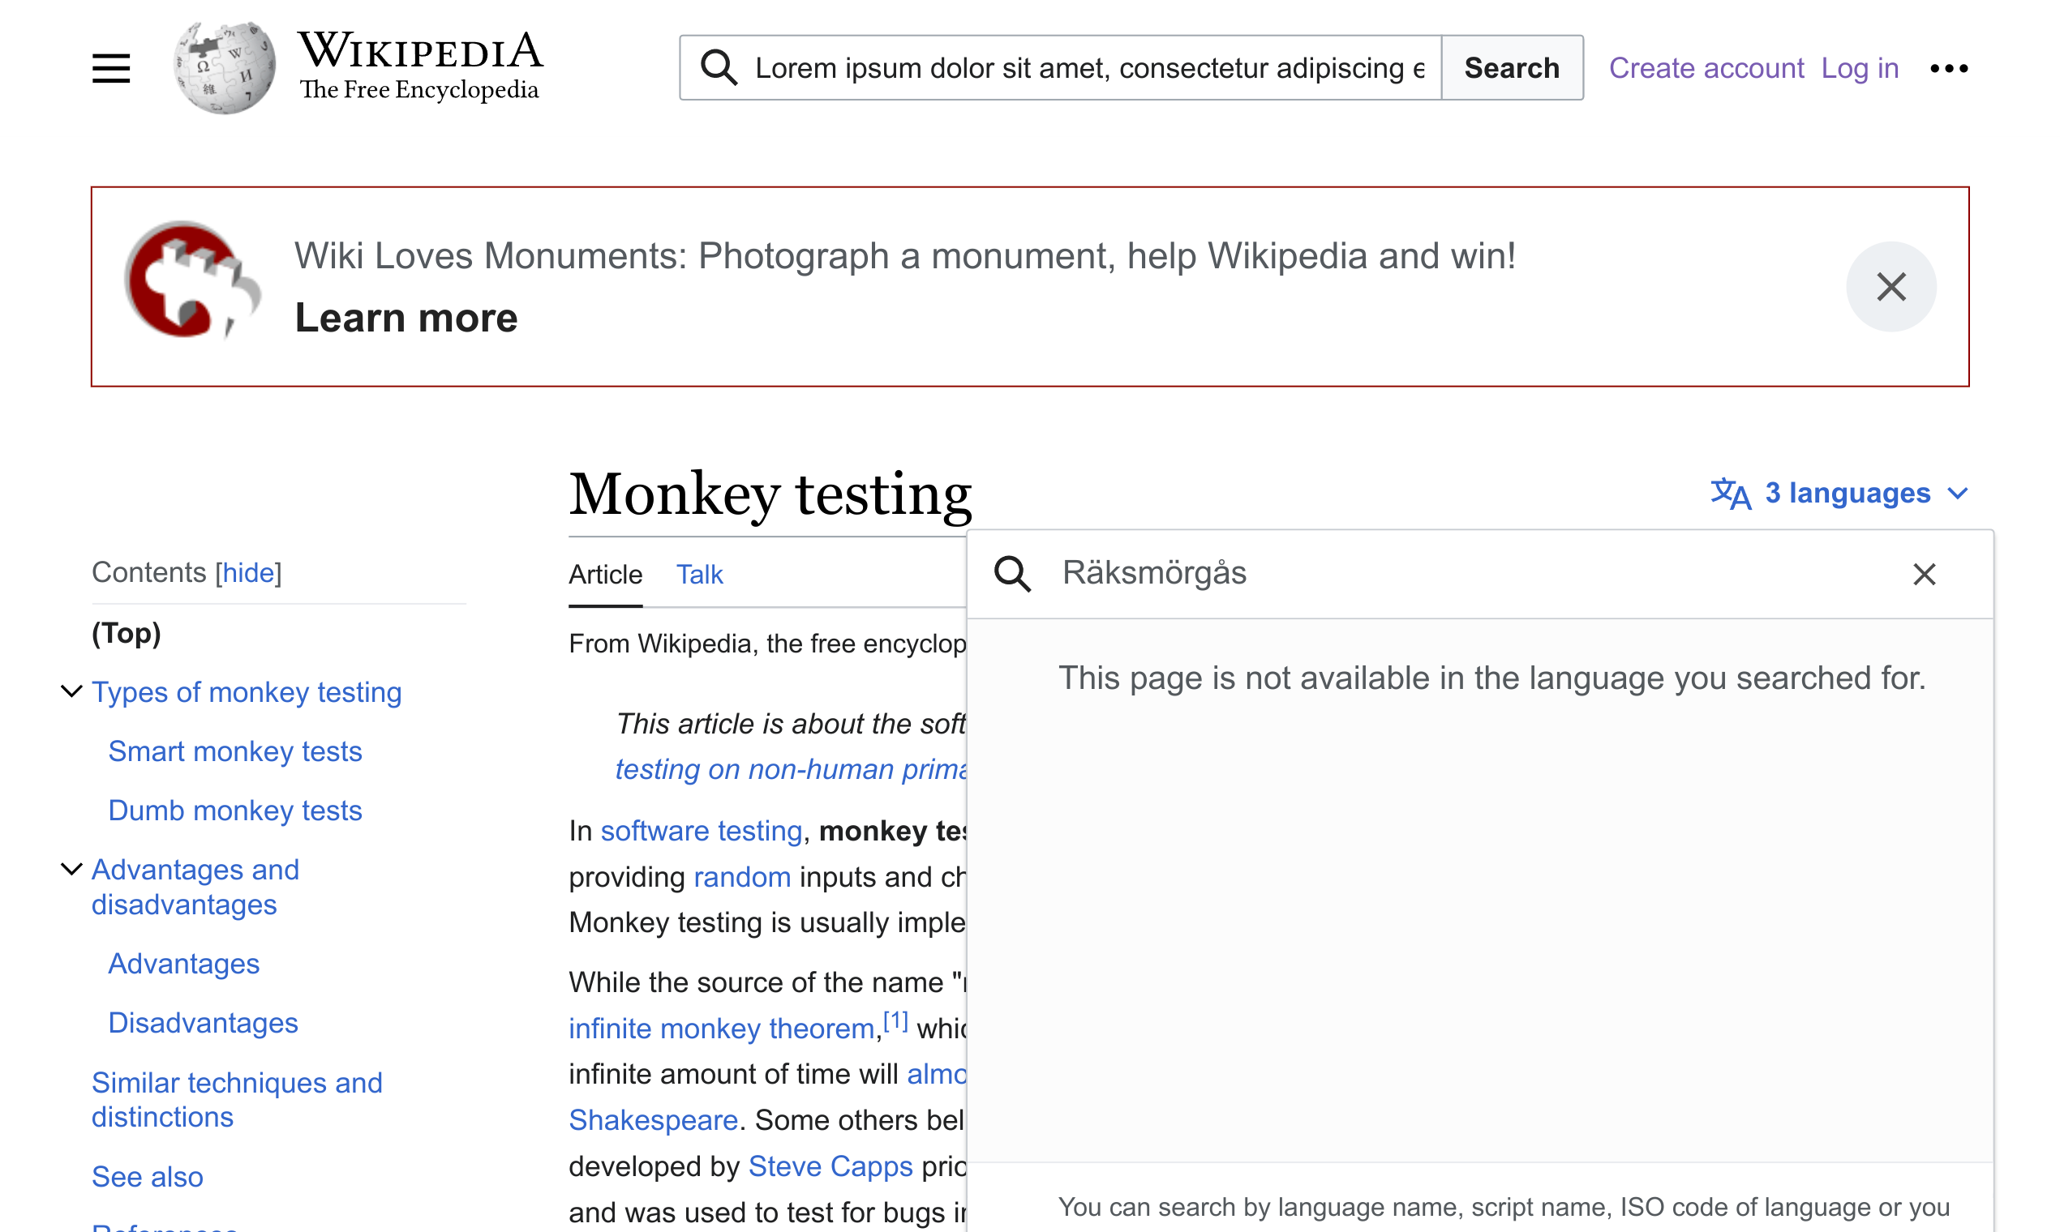The height and width of the screenshot is (1232, 2060).
Task: Open the random link
Action: [742, 878]
